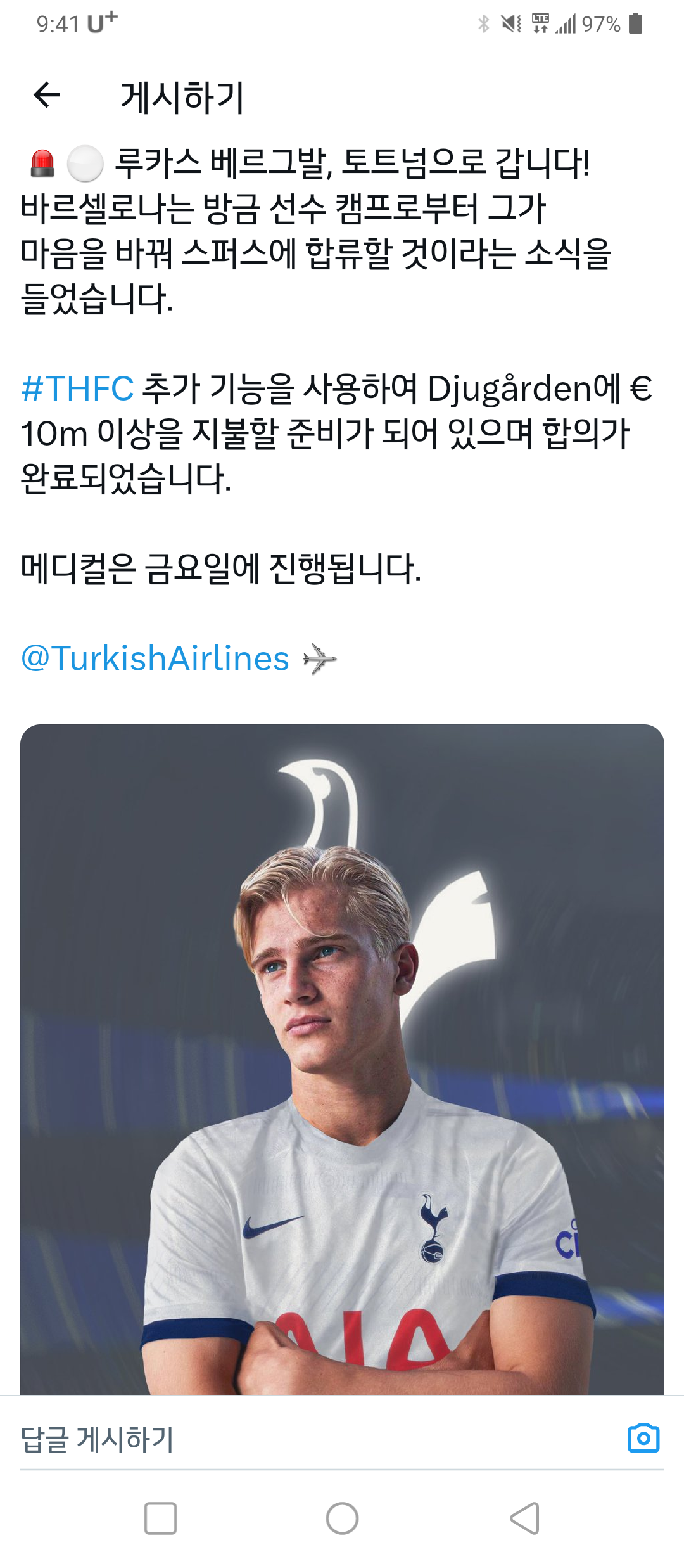684x1559 pixels.
Task: Open the #THFC hashtag link
Action: 77,388
